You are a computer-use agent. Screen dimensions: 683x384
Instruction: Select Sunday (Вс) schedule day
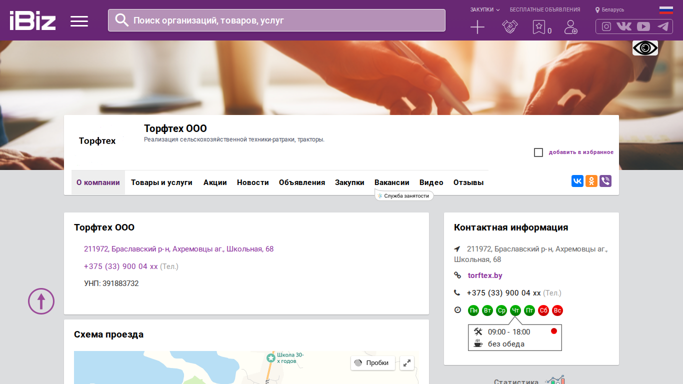[557, 310]
